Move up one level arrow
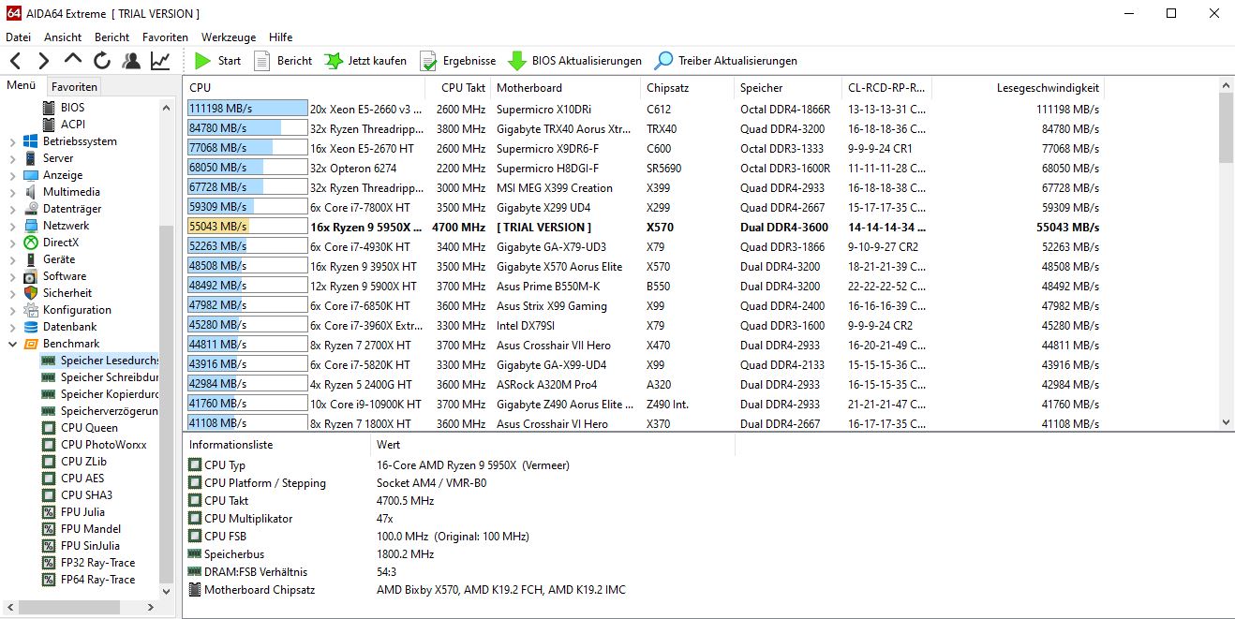 pyautogui.click(x=73, y=59)
